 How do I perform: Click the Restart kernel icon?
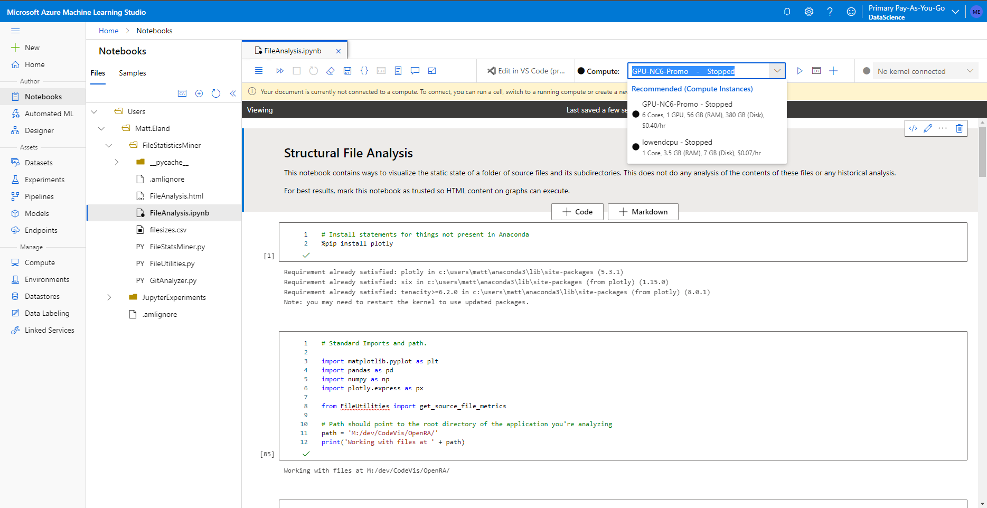(314, 71)
